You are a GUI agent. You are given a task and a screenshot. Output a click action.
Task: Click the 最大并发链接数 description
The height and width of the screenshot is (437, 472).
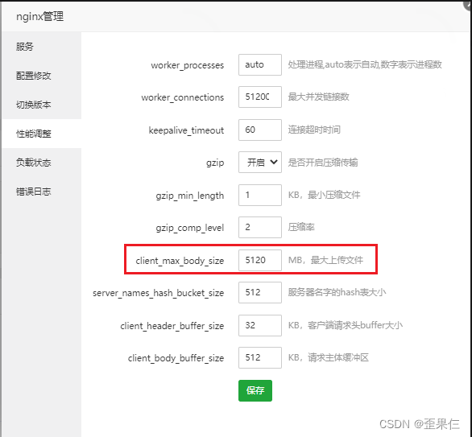click(318, 97)
